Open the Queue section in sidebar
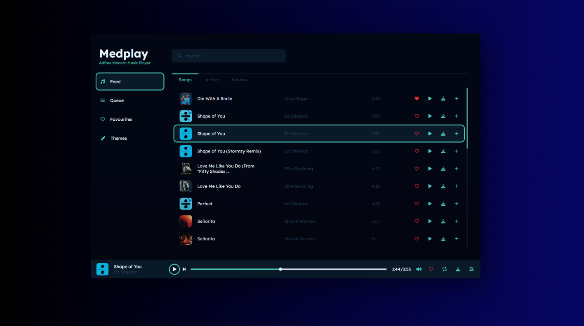584x326 pixels. coord(117,100)
